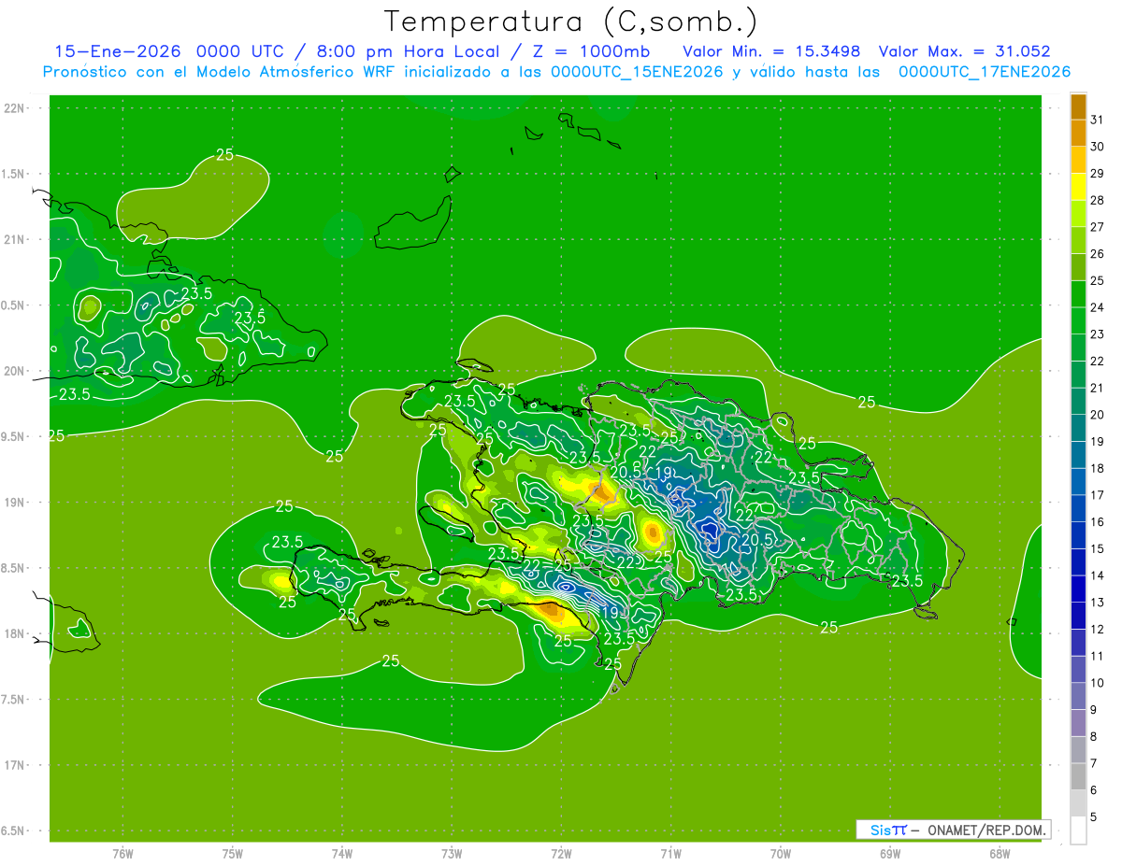Click the legend color band between 30 and 31

point(1078,133)
